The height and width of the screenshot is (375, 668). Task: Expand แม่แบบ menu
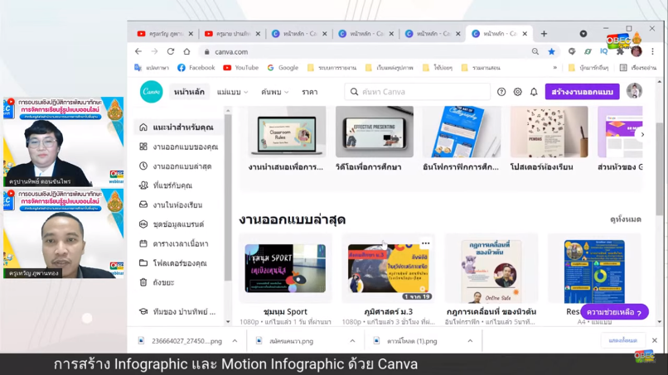coord(232,92)
